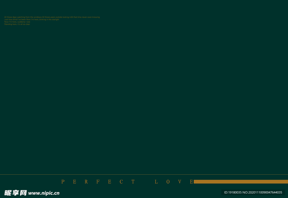
Task: Click the letter C in PERFECT
Action: tap(121, 182)
